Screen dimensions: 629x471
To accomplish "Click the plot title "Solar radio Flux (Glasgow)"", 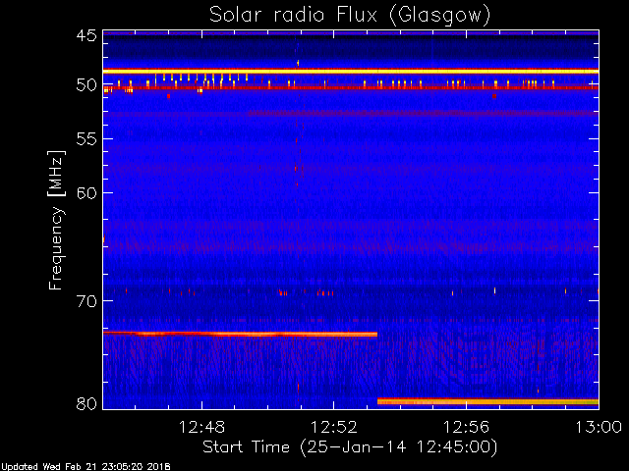I will (x=350, y=16).
